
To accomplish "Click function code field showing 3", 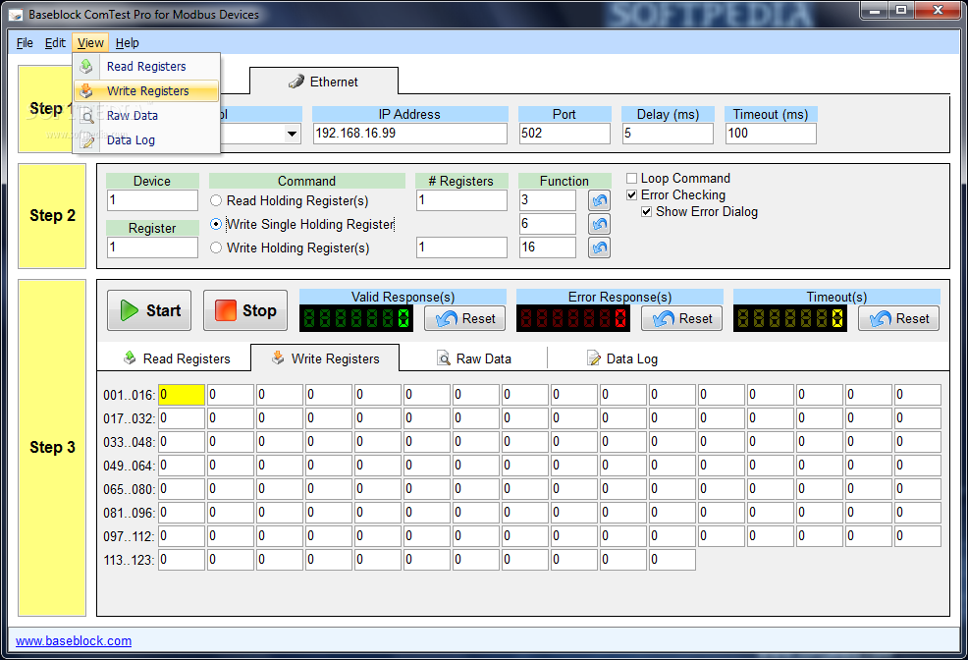I will click(x=548, y=200).
